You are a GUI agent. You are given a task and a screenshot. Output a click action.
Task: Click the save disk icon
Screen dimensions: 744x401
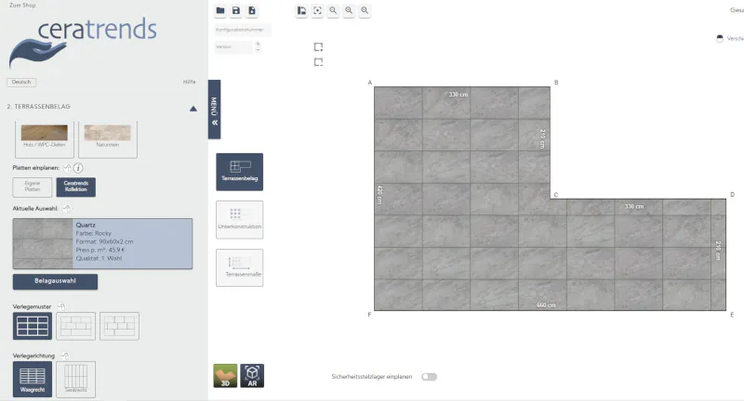tap(236, 10)
